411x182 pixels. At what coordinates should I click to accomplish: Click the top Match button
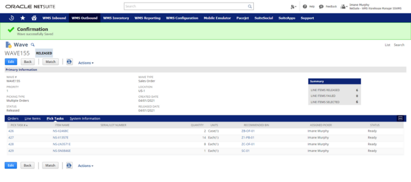click(50, 62)
